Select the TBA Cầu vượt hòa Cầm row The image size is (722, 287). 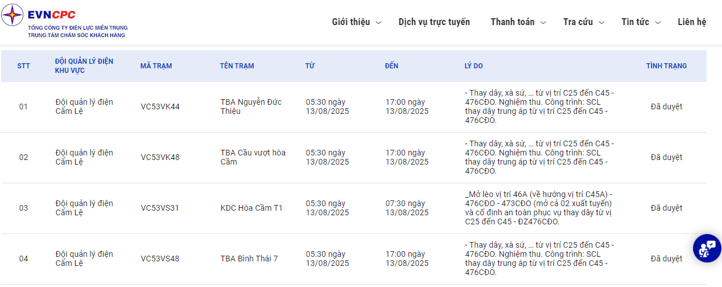253,157
